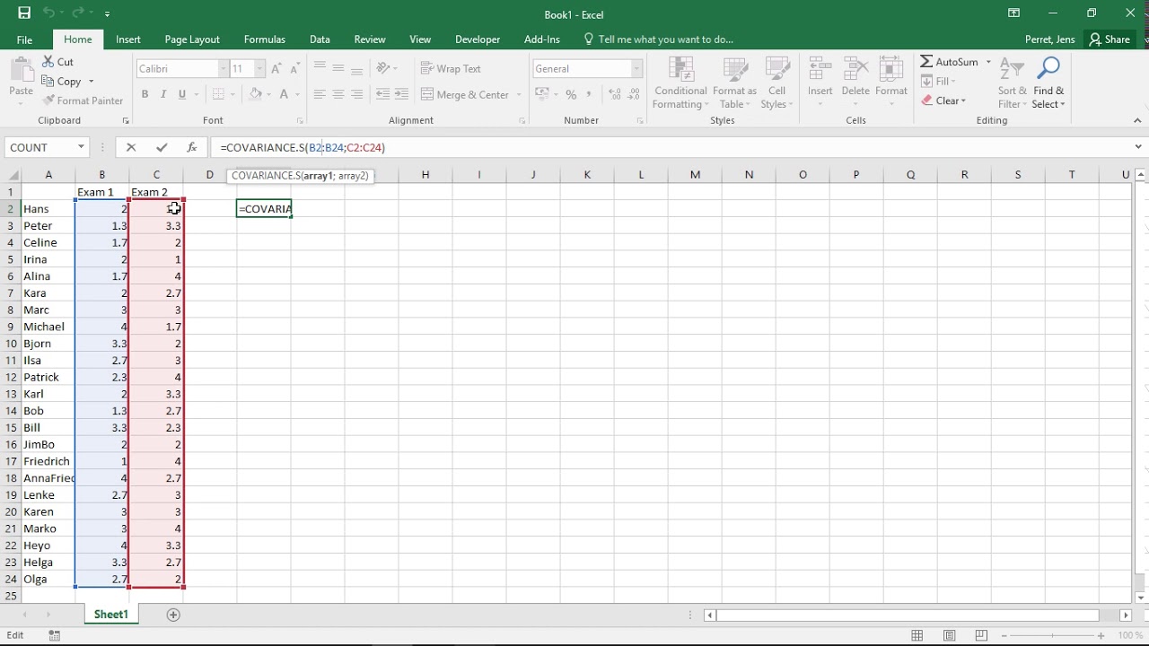Open Insert Function fx dialog
The height and width of the screenshot is (646, 1149).
tap(191, 147)
